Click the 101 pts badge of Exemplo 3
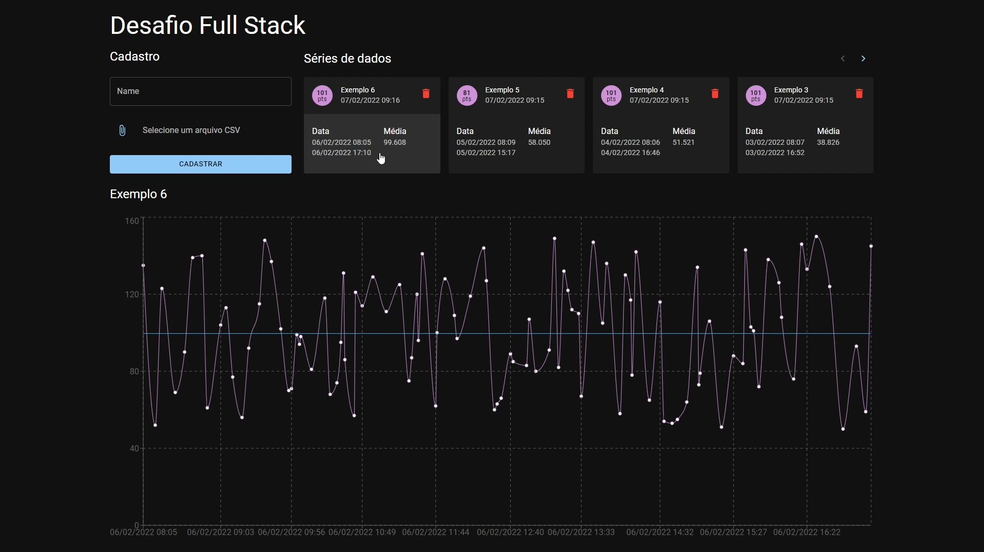Image resolution: width=984 pixels, height=552 pixels. (x=756, y=96)
